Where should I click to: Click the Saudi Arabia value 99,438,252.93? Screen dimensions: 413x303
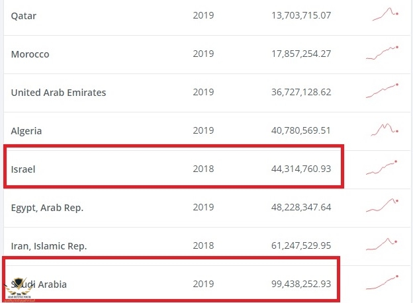click(x=300, y=284)
